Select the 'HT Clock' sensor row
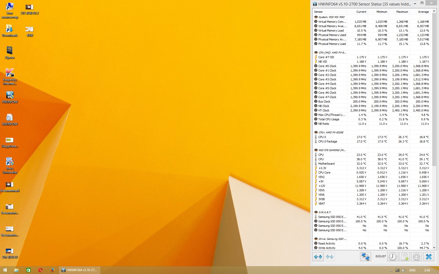439x274 pixels. [372, 110]
